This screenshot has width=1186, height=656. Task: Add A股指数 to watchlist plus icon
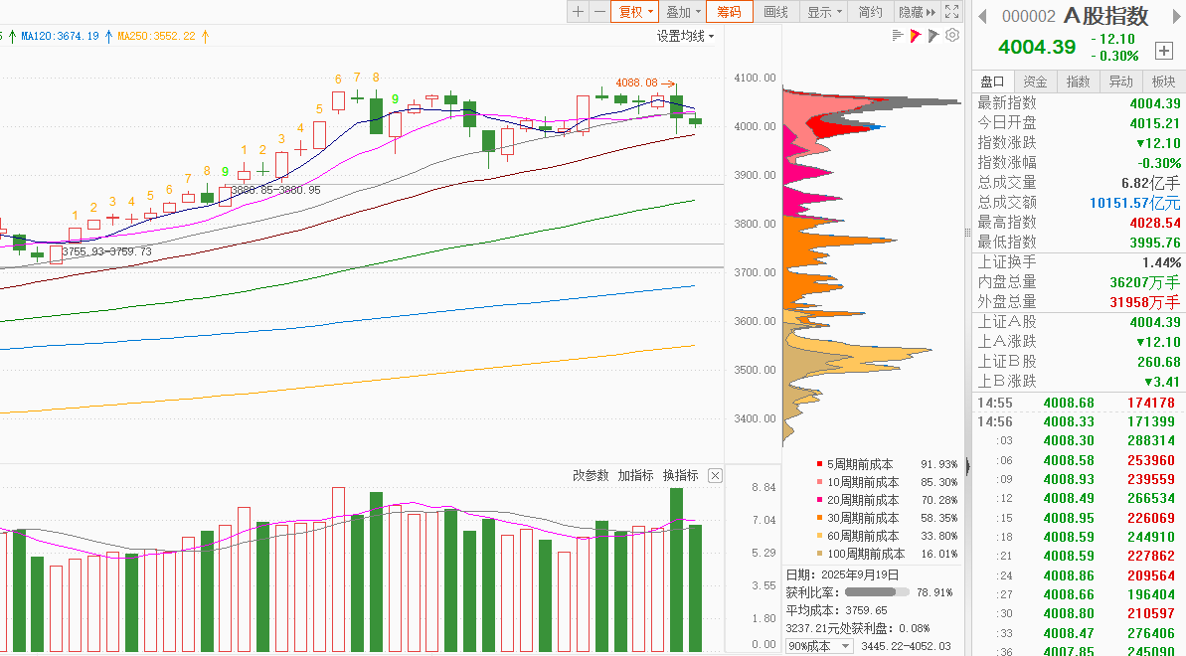click(1163, 51)
